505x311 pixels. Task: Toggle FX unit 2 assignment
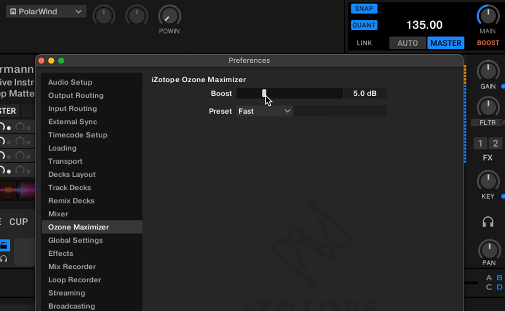496,143
